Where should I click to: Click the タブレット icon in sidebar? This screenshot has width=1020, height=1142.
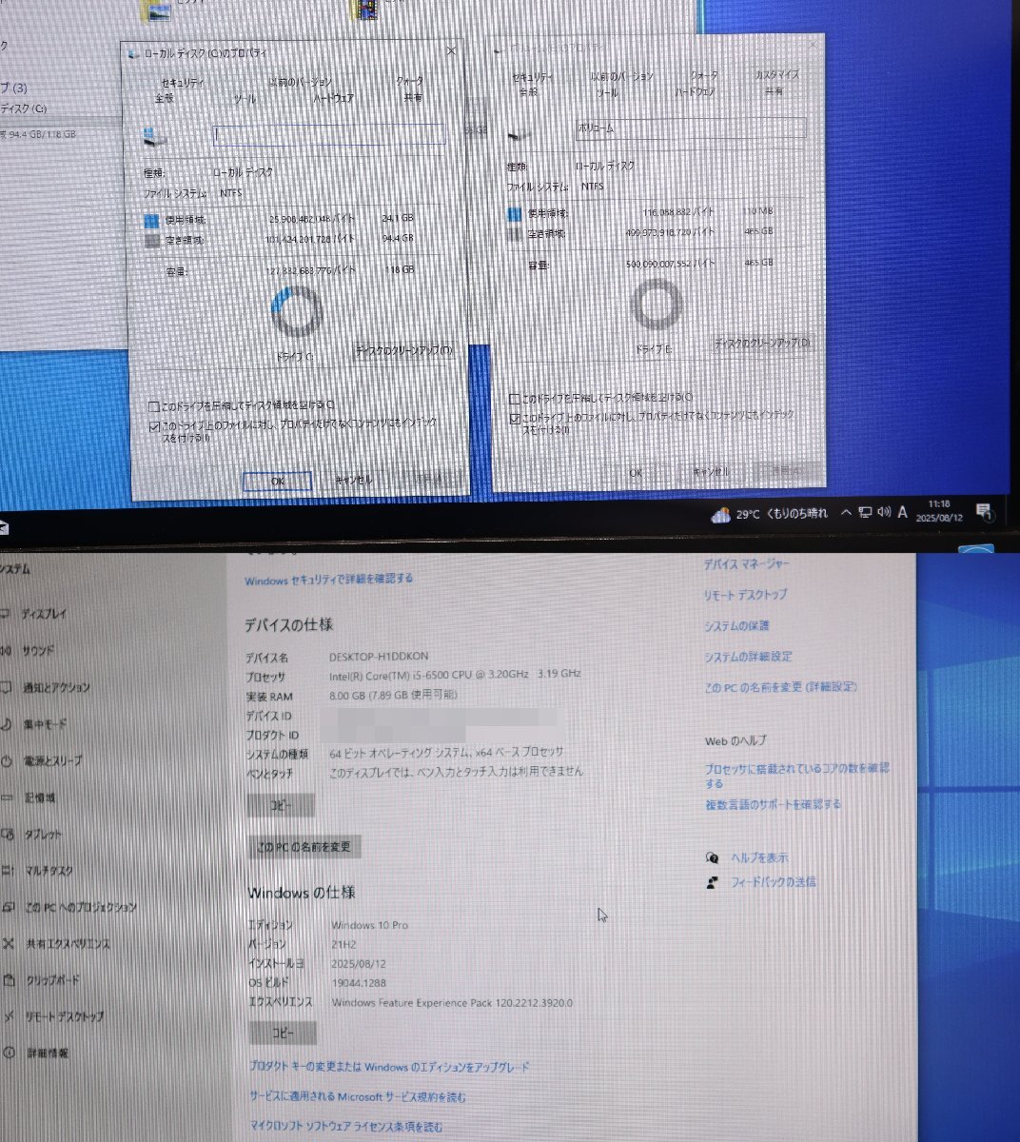(x=7, y=835)
